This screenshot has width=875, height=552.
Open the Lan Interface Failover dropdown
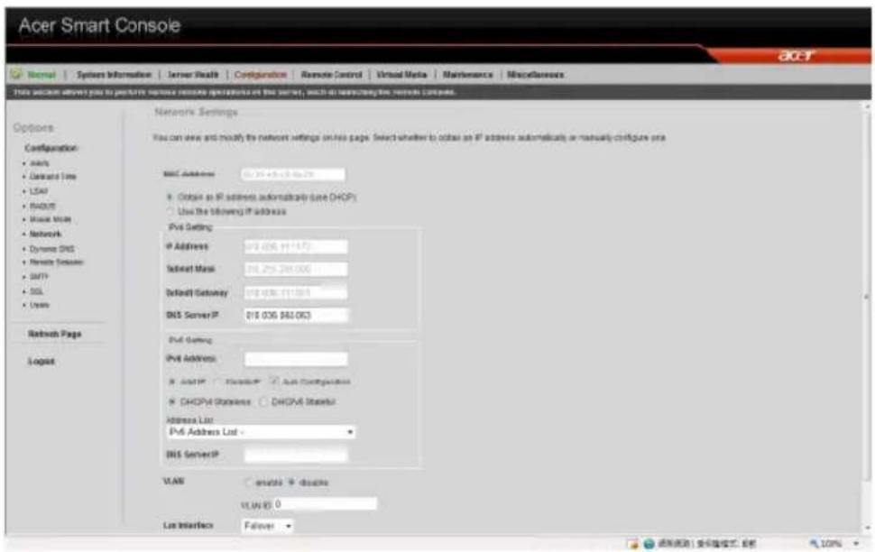click(268, 526)
